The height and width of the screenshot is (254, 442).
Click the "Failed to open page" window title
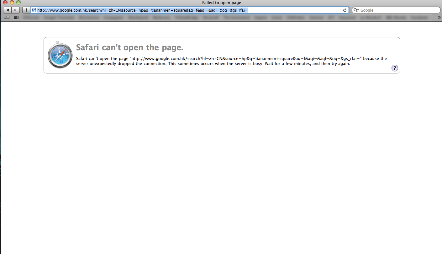(x=221, y=3)
